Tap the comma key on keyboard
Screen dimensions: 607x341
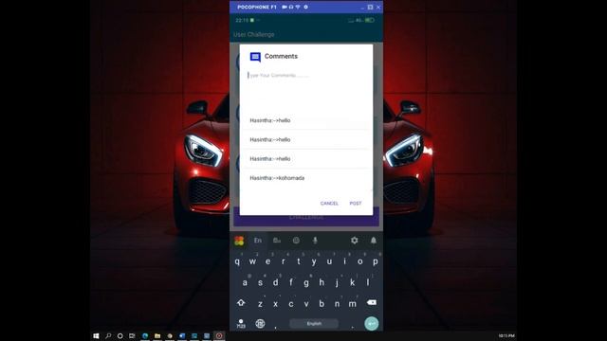[276, 327]
